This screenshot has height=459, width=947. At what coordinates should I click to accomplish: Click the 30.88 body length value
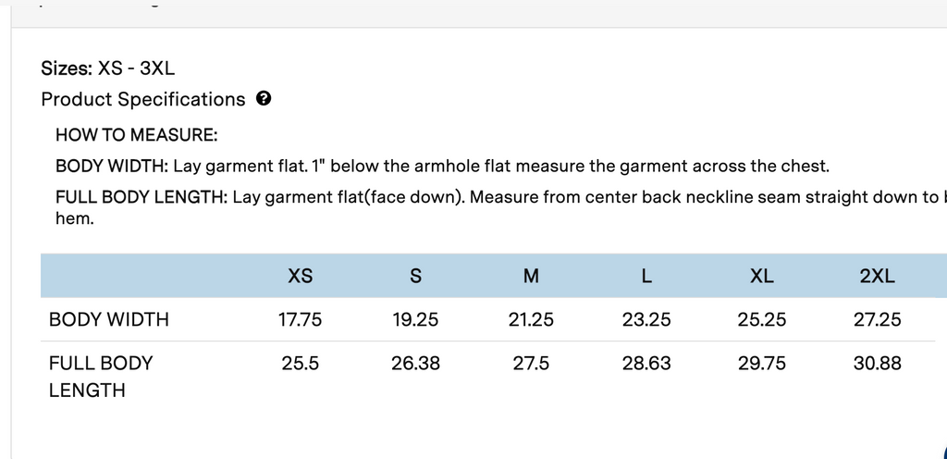[877, 364]
